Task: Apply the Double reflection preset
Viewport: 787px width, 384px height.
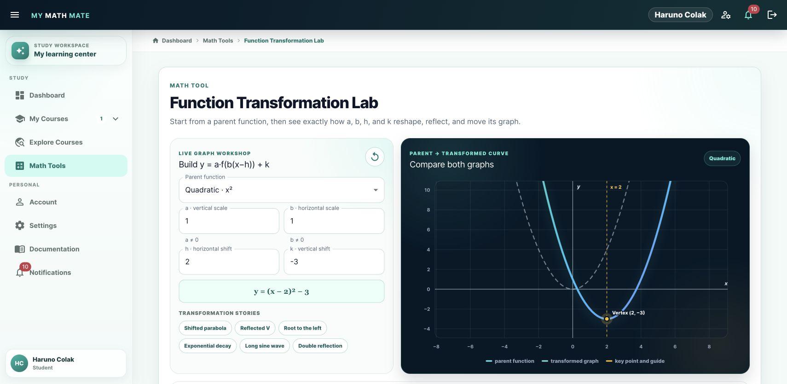Action: tap(320, 346)
